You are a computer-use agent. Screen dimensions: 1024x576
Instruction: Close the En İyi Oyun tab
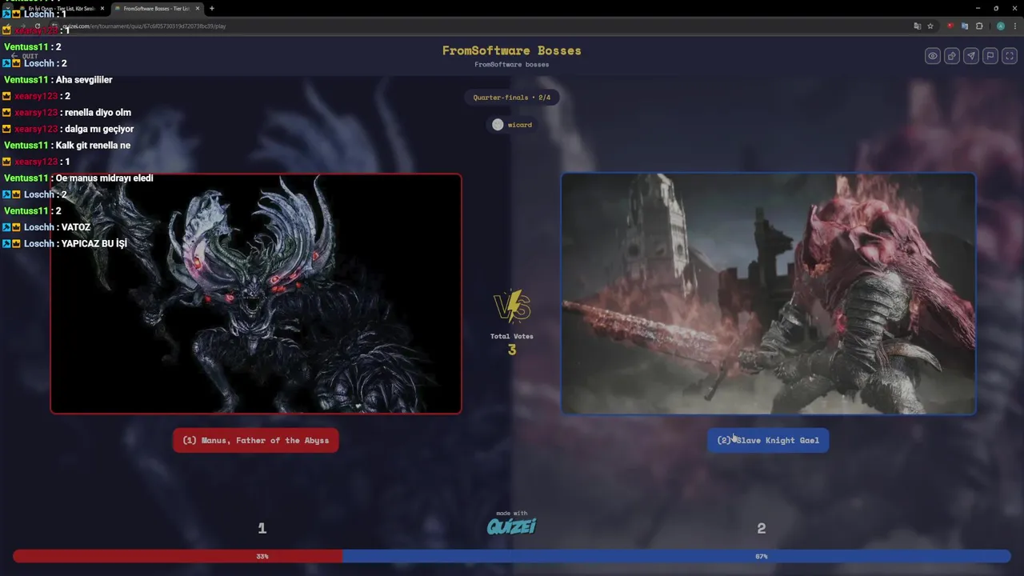point(102,9)
